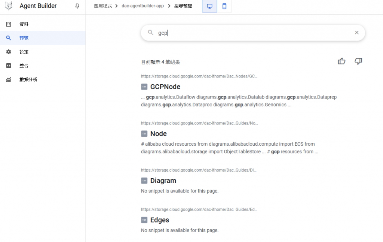The image size is (383, 242).
Task: Switch to desktop preview mode
Action: (209, 6)
